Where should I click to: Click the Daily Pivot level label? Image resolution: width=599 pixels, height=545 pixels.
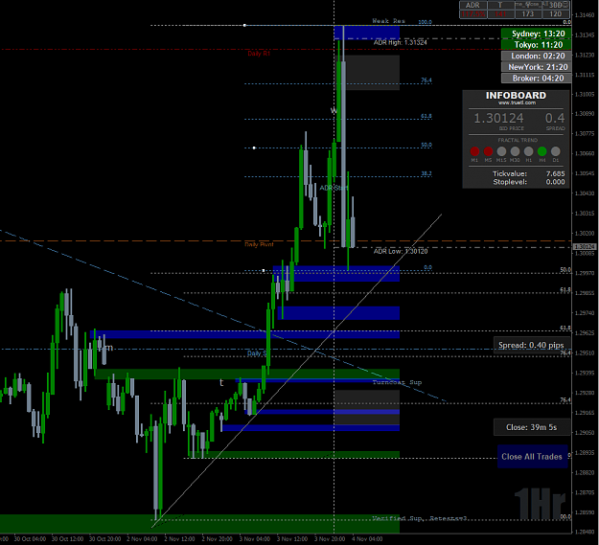pos(259,244)
